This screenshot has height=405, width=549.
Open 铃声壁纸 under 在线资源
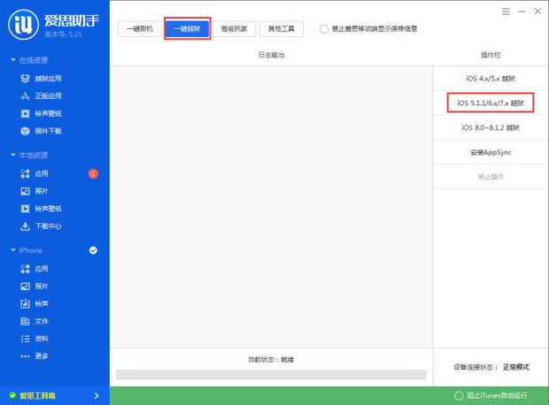pos(41,113)
